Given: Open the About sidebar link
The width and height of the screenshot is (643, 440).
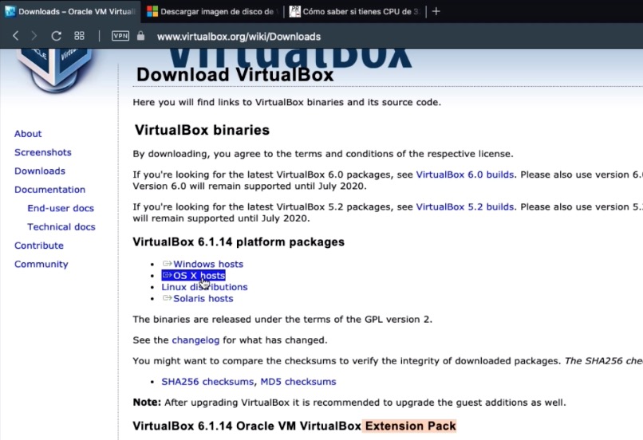Looking at the screenshot, I should tap(28, 134).
